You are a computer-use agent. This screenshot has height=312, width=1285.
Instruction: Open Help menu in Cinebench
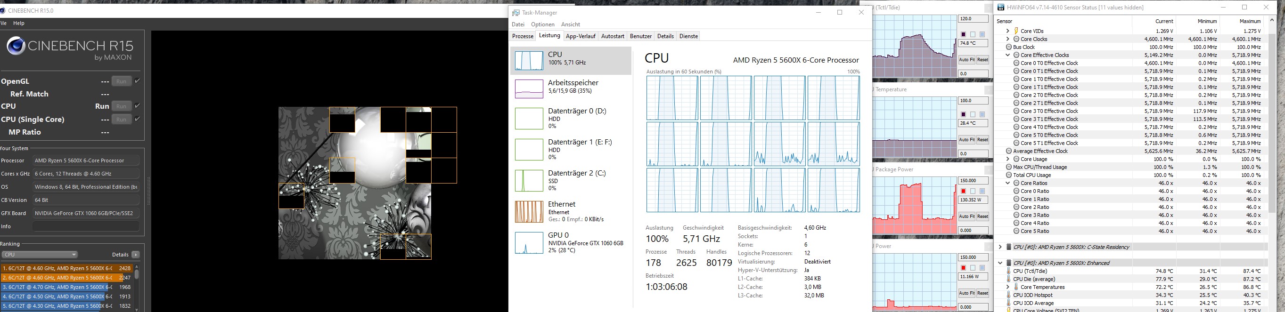pyautogui.click(x=18, y=24)
